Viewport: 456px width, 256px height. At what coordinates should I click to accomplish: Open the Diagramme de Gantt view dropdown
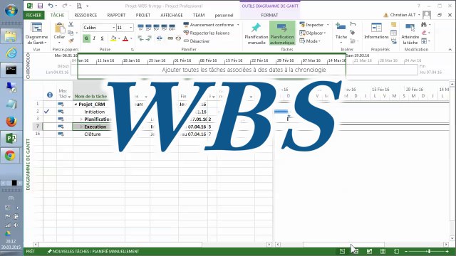tap(36, 33)
